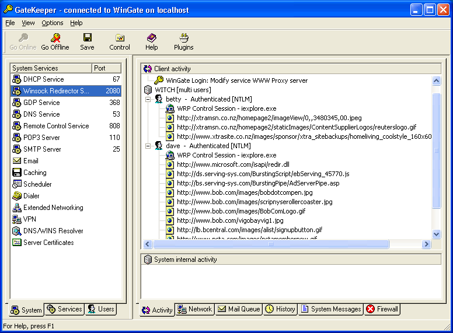Click the System internal activity header icon

click(x=148, y=260)
